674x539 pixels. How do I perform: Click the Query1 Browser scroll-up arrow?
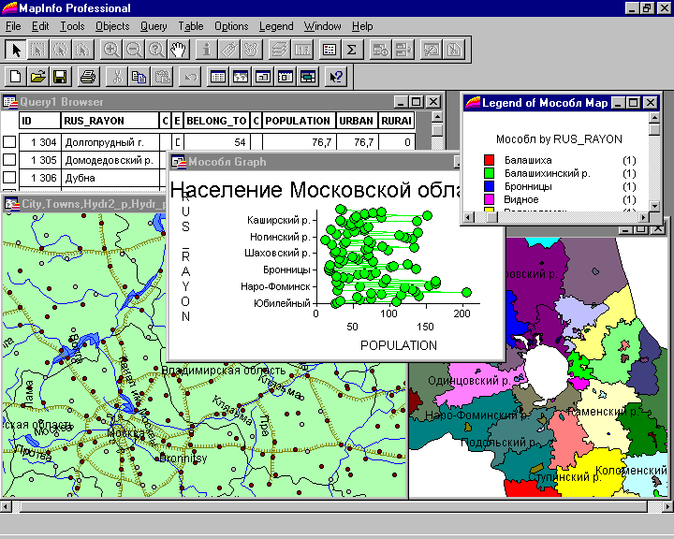point(437,117)
